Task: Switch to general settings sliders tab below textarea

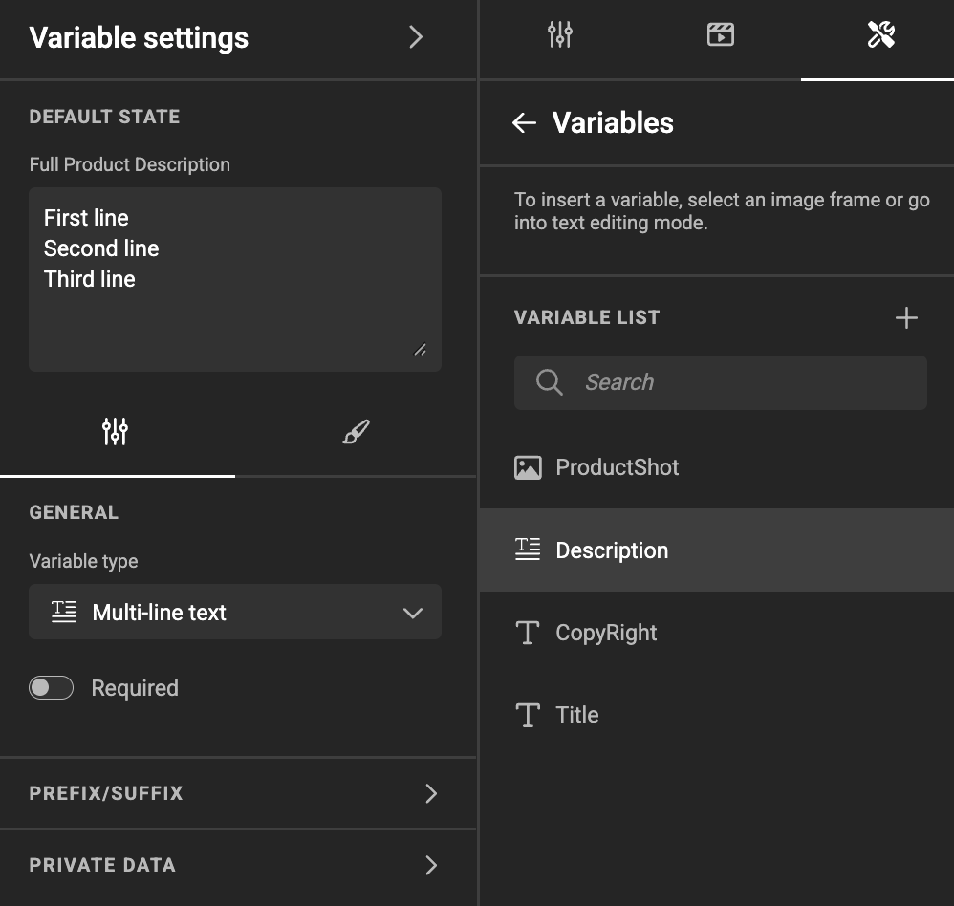Action: click(x=115, y=431)
